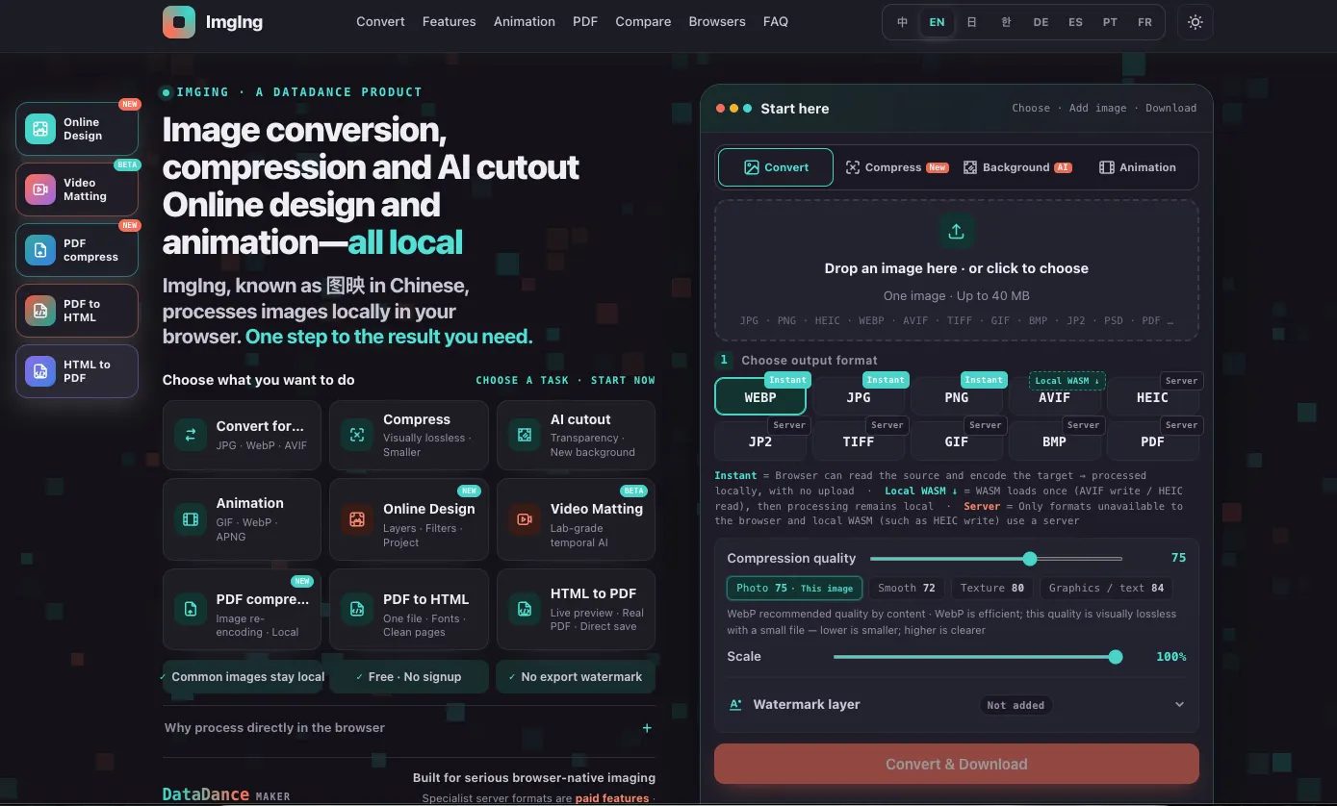Click the Convert & Download button

coord(957,764)
